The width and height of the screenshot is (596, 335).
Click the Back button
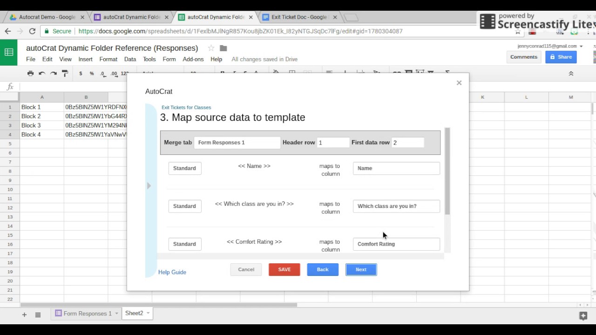click(323, 269)
